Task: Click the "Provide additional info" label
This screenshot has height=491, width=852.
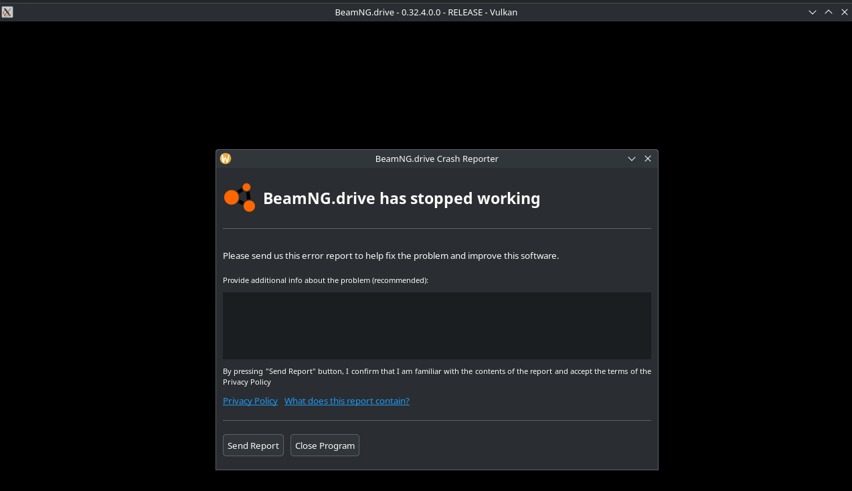Action: pyautogui.click(x=325, y=280)
